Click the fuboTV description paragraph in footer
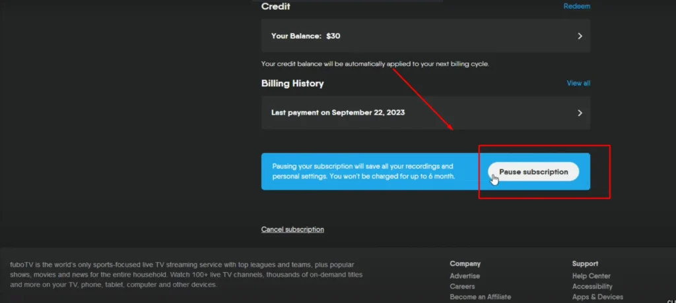This screenshot has height=303, width=676. (x=186, y=275)
